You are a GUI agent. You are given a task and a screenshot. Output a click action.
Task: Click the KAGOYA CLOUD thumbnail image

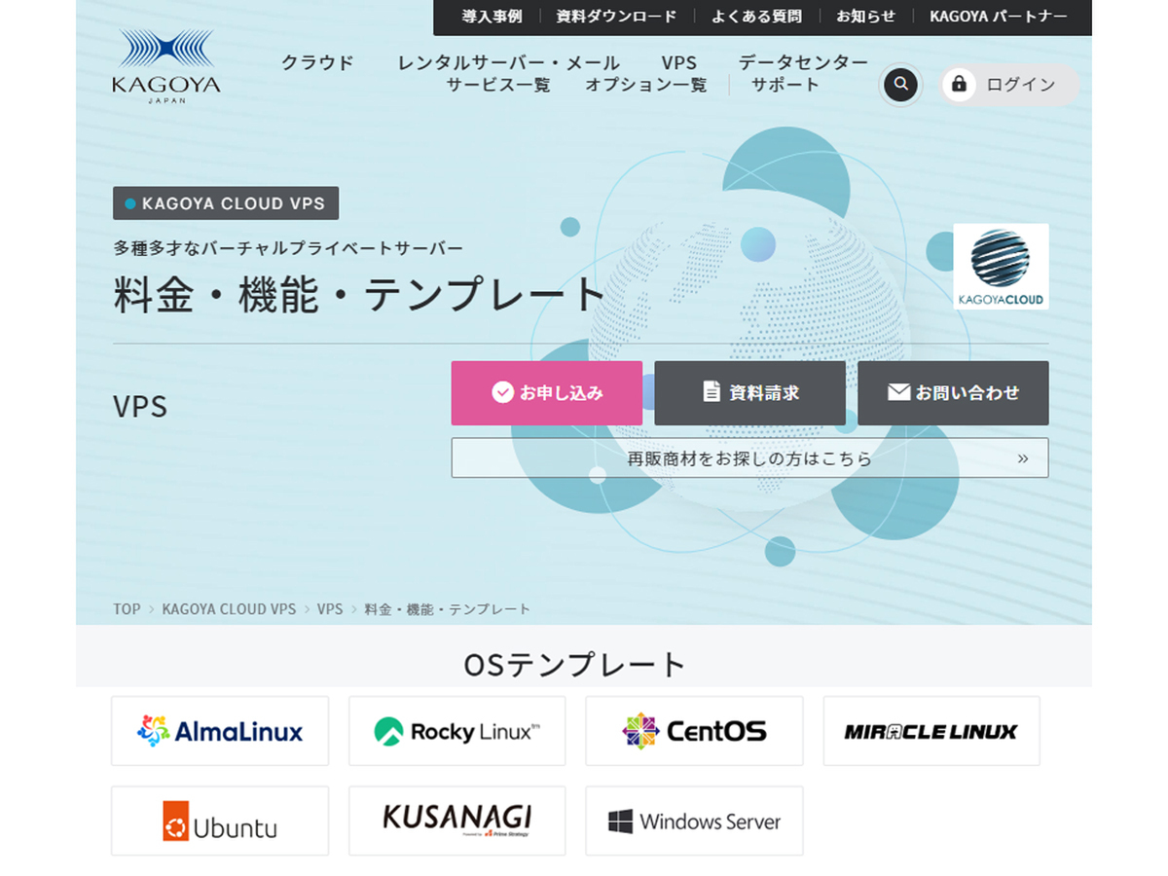[x=1001, y=265]
